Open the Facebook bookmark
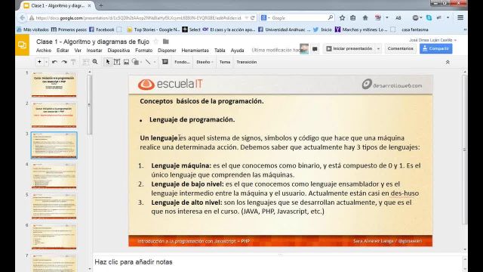Image resolution: width=483 pixels, height=272 pixels. click(102, 29)
